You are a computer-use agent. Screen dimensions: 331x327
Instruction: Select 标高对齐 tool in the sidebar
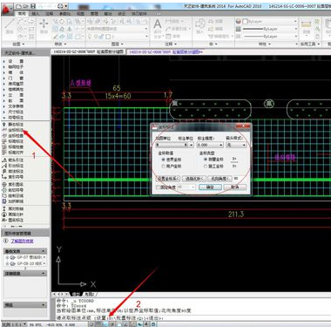pos(13,153)
